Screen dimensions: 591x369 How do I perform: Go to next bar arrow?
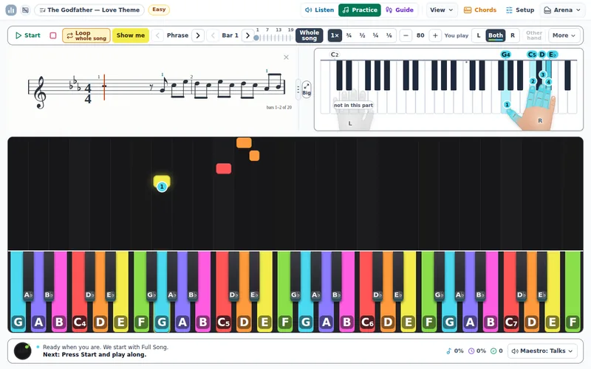(247, 35)
